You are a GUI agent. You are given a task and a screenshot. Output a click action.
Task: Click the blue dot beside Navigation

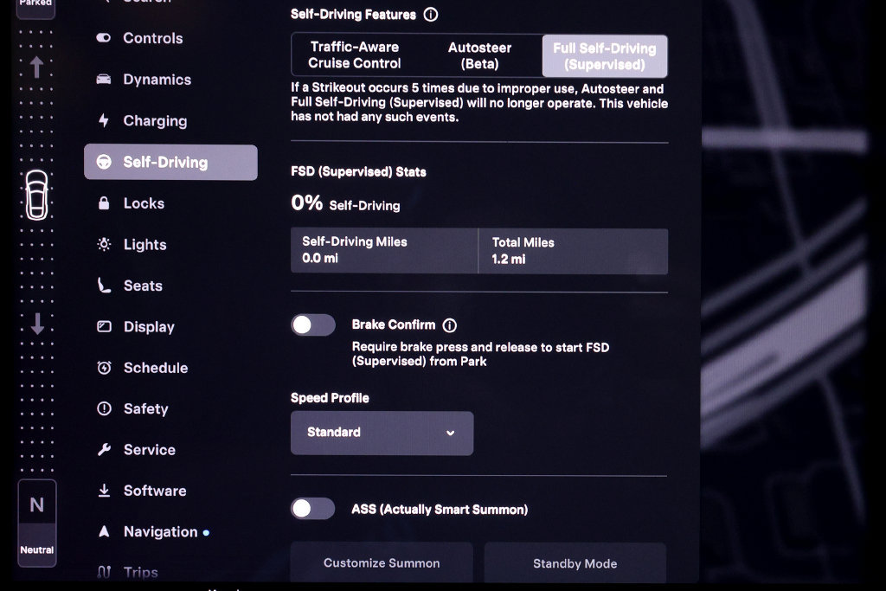coord(206,533)
